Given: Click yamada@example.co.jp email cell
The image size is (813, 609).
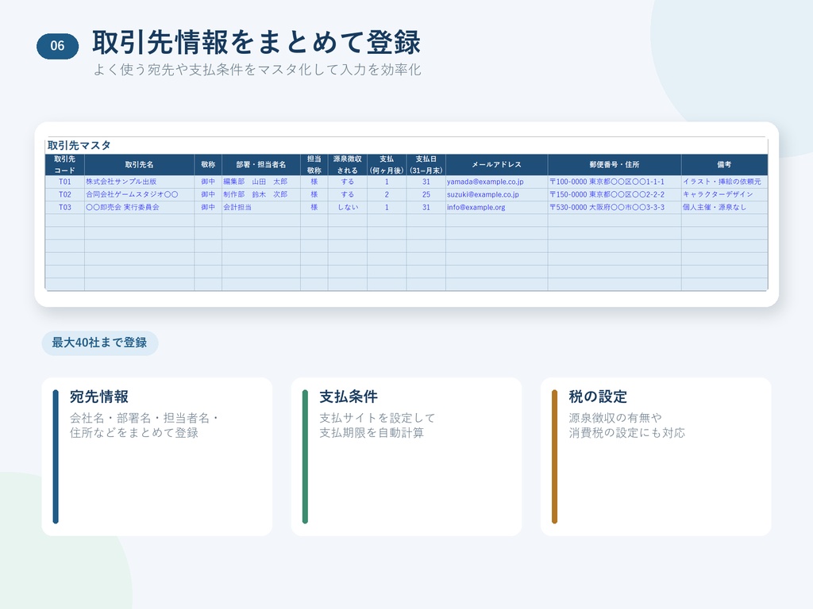Looking at the screenshot, I should pos(497,182).
